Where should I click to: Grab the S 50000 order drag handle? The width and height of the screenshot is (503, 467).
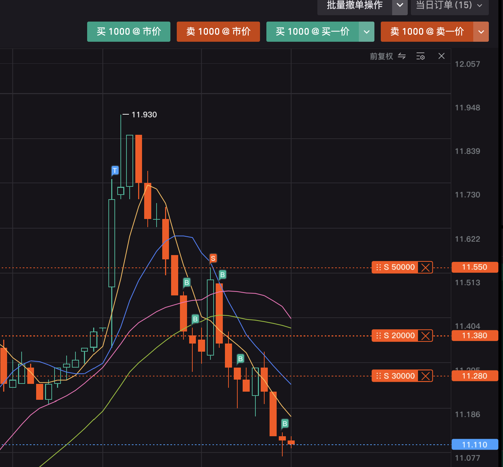point(378,267)
